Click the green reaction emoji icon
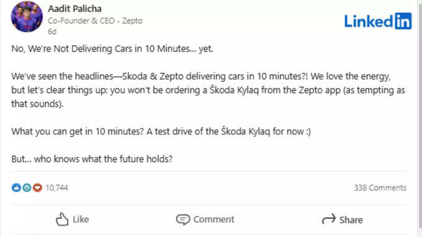The image size is (422, 237). [27, 187]
